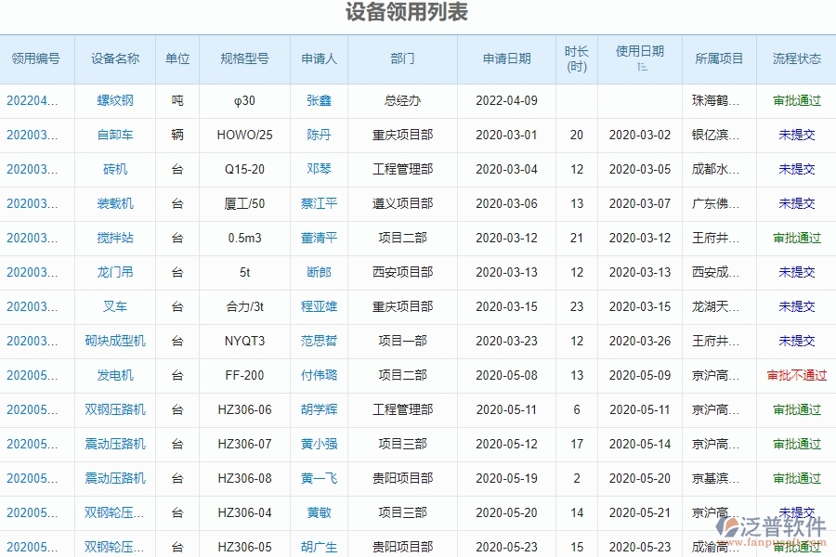
Task: View applicant 范思哲 profile
Action: coord(319,341)
